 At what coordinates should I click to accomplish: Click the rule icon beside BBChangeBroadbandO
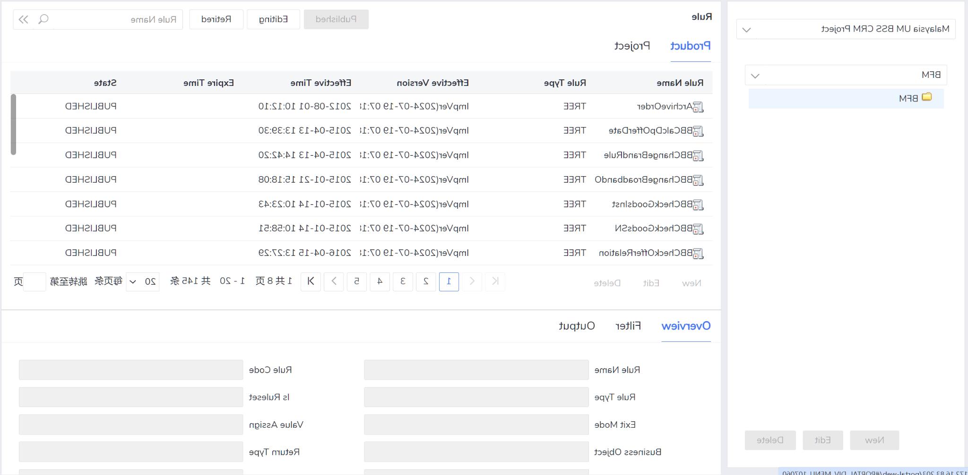coord(698,180)
